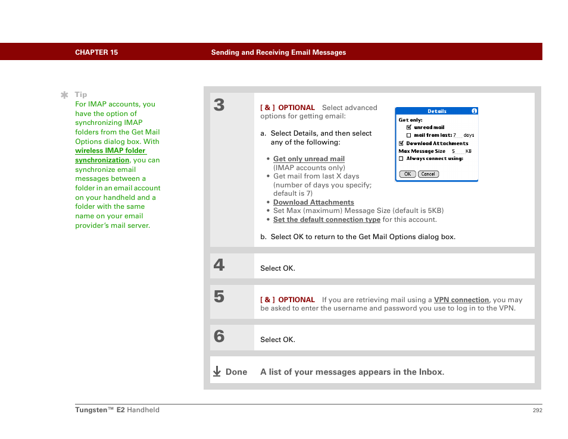
Task: Click Select OK text in step 6
Action: (x=277, y=340)
